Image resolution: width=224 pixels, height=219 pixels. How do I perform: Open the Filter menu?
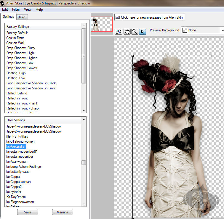click(x=16, y=9)
